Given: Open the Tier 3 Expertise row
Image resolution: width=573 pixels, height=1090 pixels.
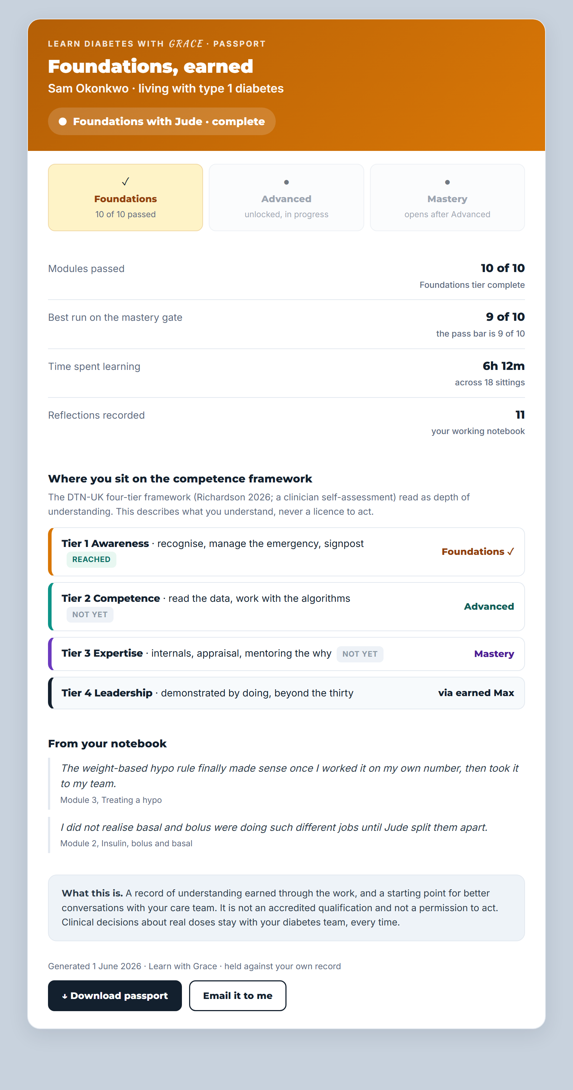Looking at the screenshot, I should coord(286,654).
